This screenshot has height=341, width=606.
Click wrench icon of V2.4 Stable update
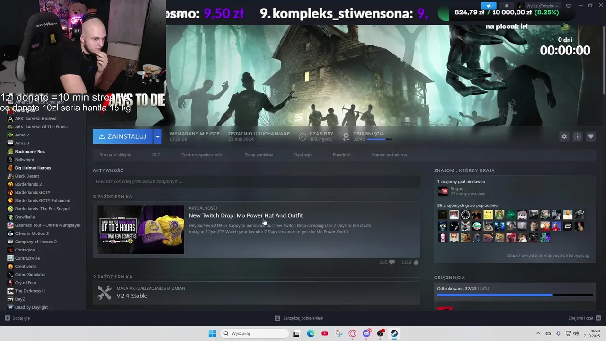pos(104,293)
